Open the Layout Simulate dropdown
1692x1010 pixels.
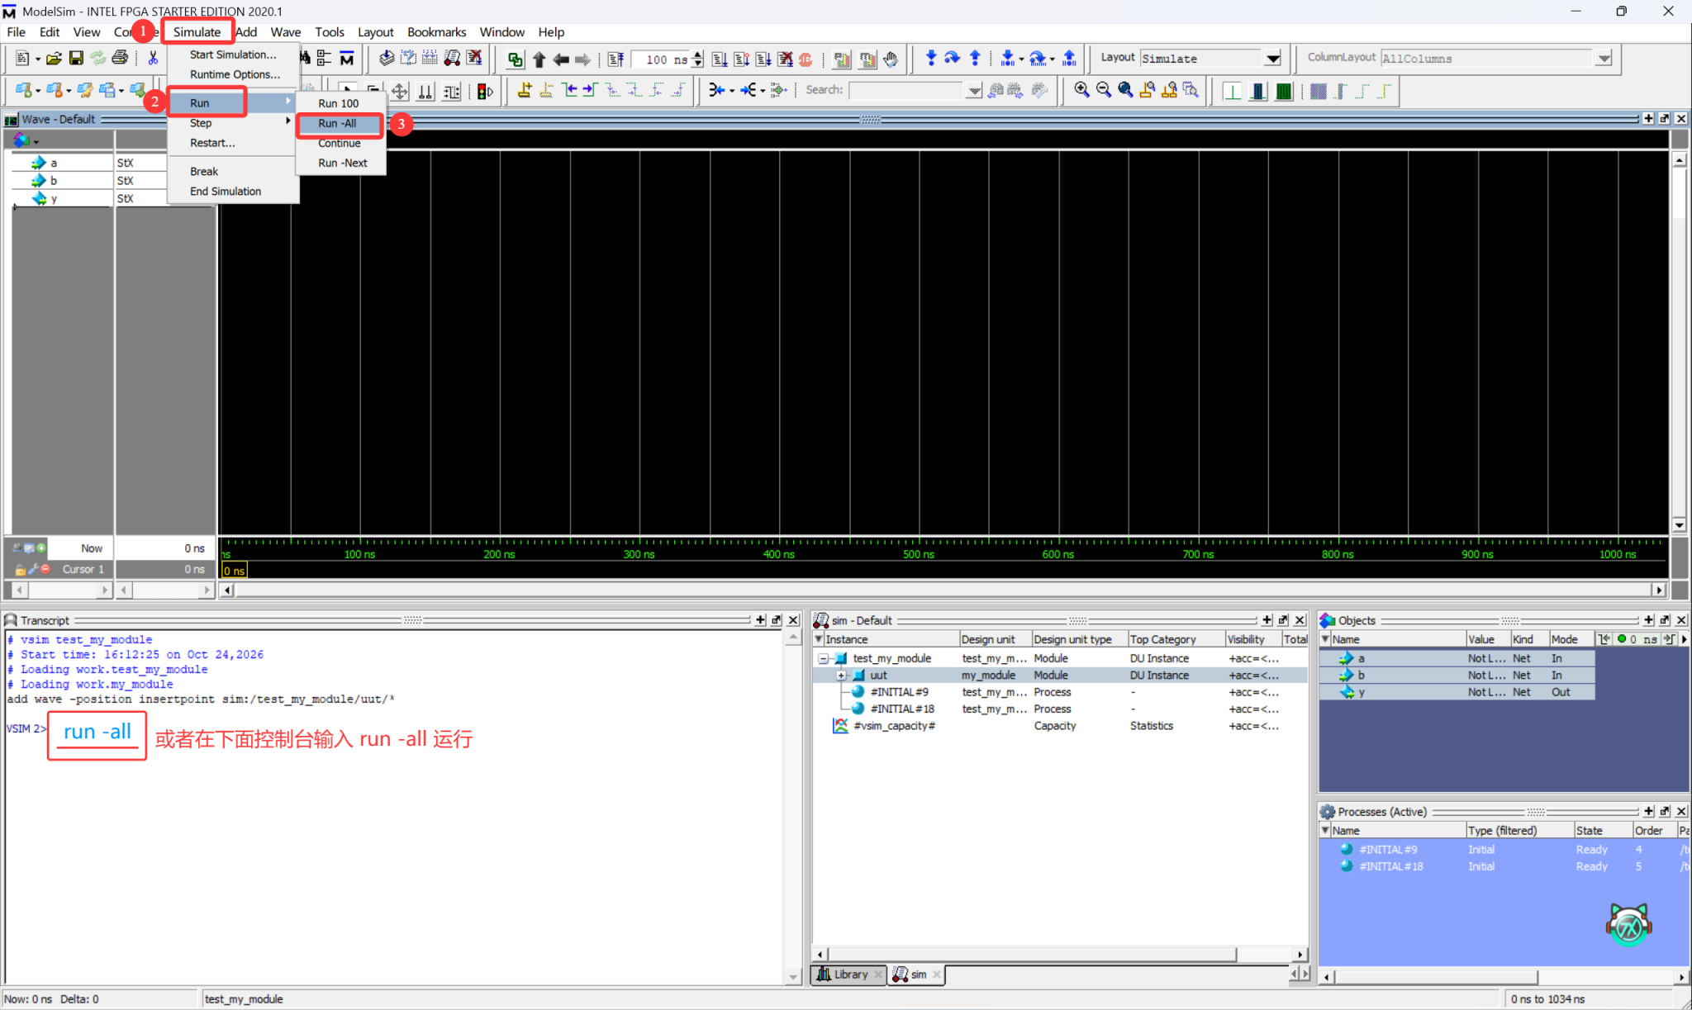(x=1273, y=59)
